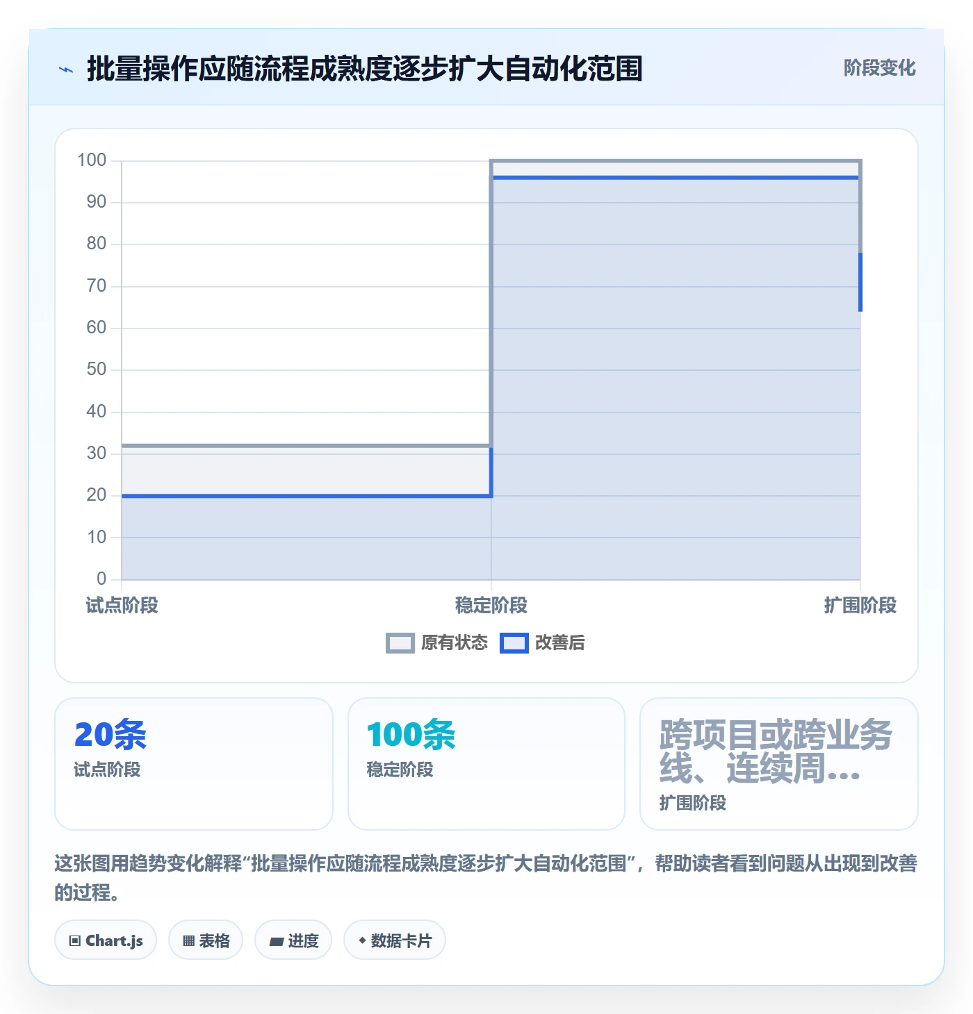Viewport: 973px width, 1014px height.
Task: Toggle the 改善后 legend swatch
Action: coord(514,643)
